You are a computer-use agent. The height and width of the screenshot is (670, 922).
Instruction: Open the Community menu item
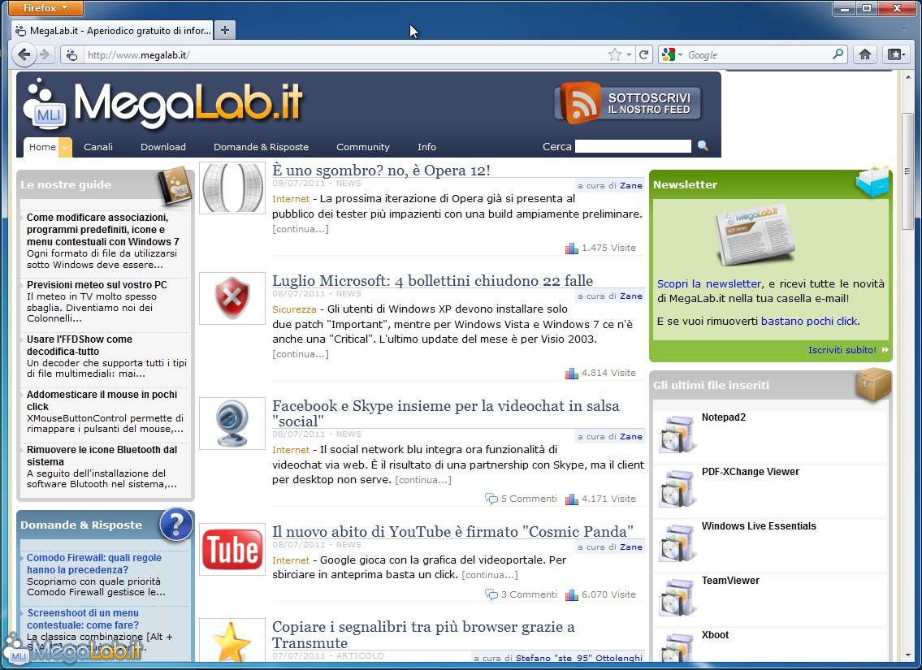pos(363,147)
